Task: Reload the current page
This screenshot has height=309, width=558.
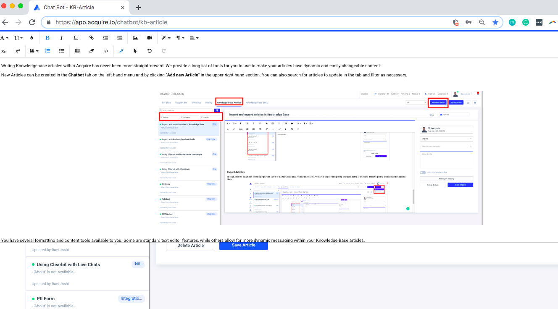Action: point(32,22)
